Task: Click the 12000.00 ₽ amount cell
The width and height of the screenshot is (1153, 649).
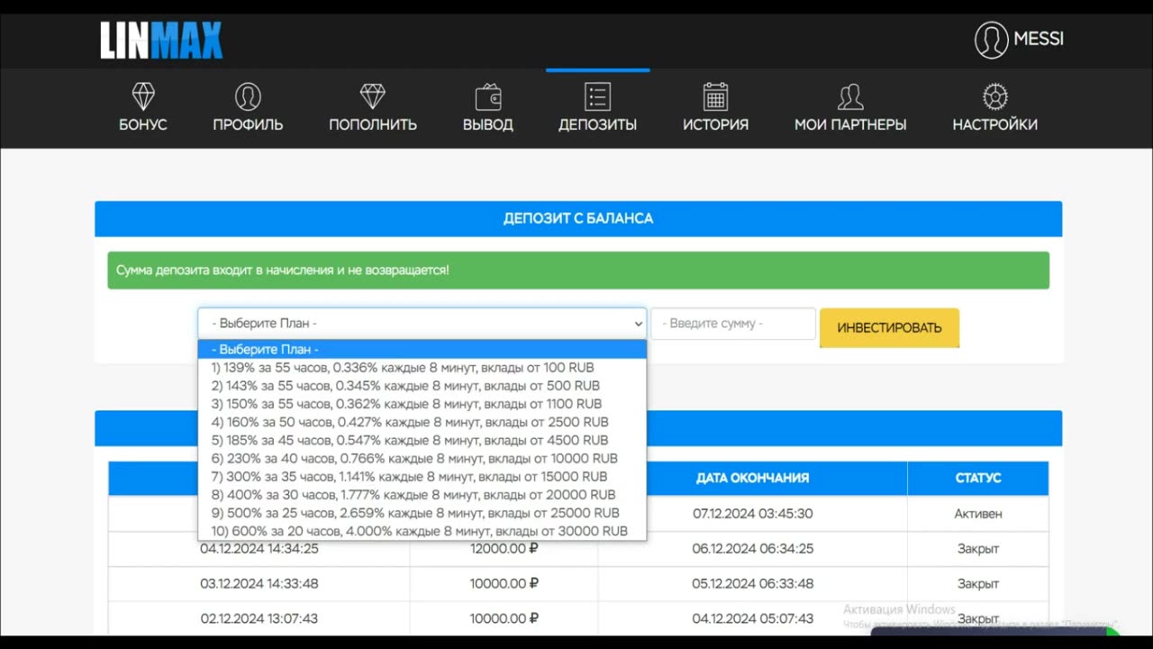Action: point(504,548)
